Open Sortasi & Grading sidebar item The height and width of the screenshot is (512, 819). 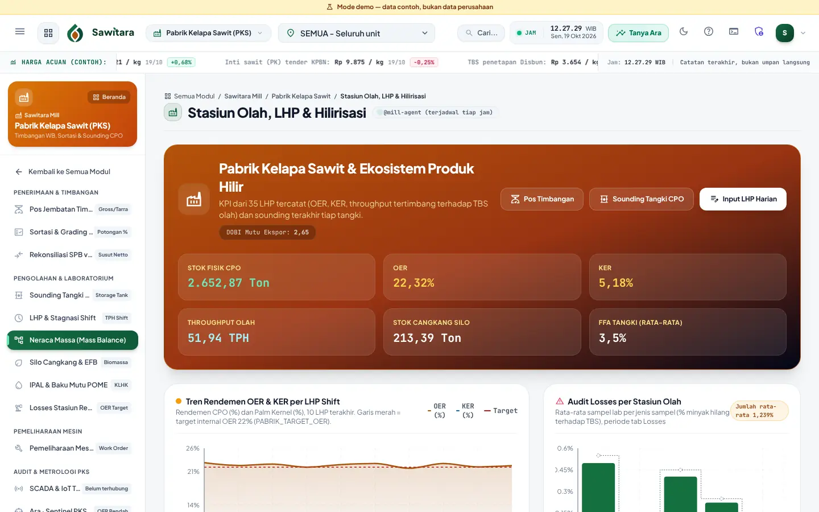click(73, 232)
